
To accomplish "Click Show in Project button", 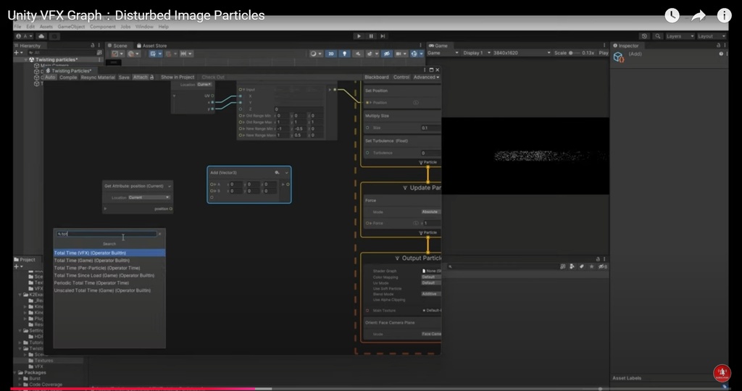I will (x=178, y=77).
